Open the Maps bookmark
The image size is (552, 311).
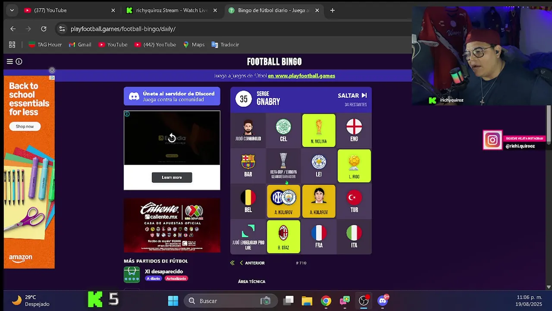194,44
